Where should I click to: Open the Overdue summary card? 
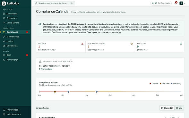61,47
